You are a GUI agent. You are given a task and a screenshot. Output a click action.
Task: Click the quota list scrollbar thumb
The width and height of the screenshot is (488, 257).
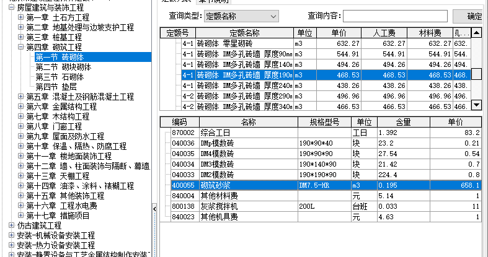coord(476,74)
